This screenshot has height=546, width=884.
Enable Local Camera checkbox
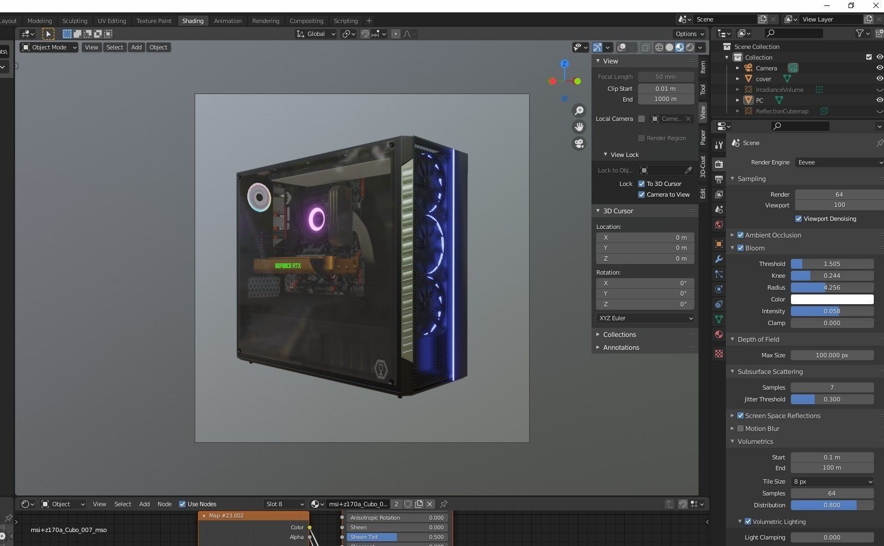point(641,119)
